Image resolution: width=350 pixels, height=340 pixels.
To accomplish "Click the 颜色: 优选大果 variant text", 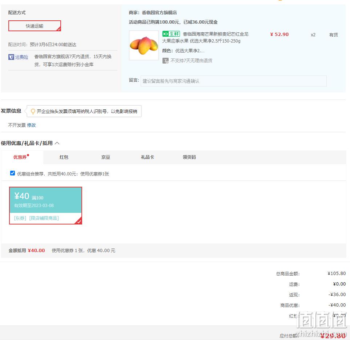I will pos(183,50).
